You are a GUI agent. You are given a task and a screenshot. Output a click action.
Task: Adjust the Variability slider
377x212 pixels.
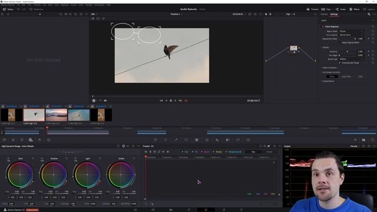tap(348, 51)
